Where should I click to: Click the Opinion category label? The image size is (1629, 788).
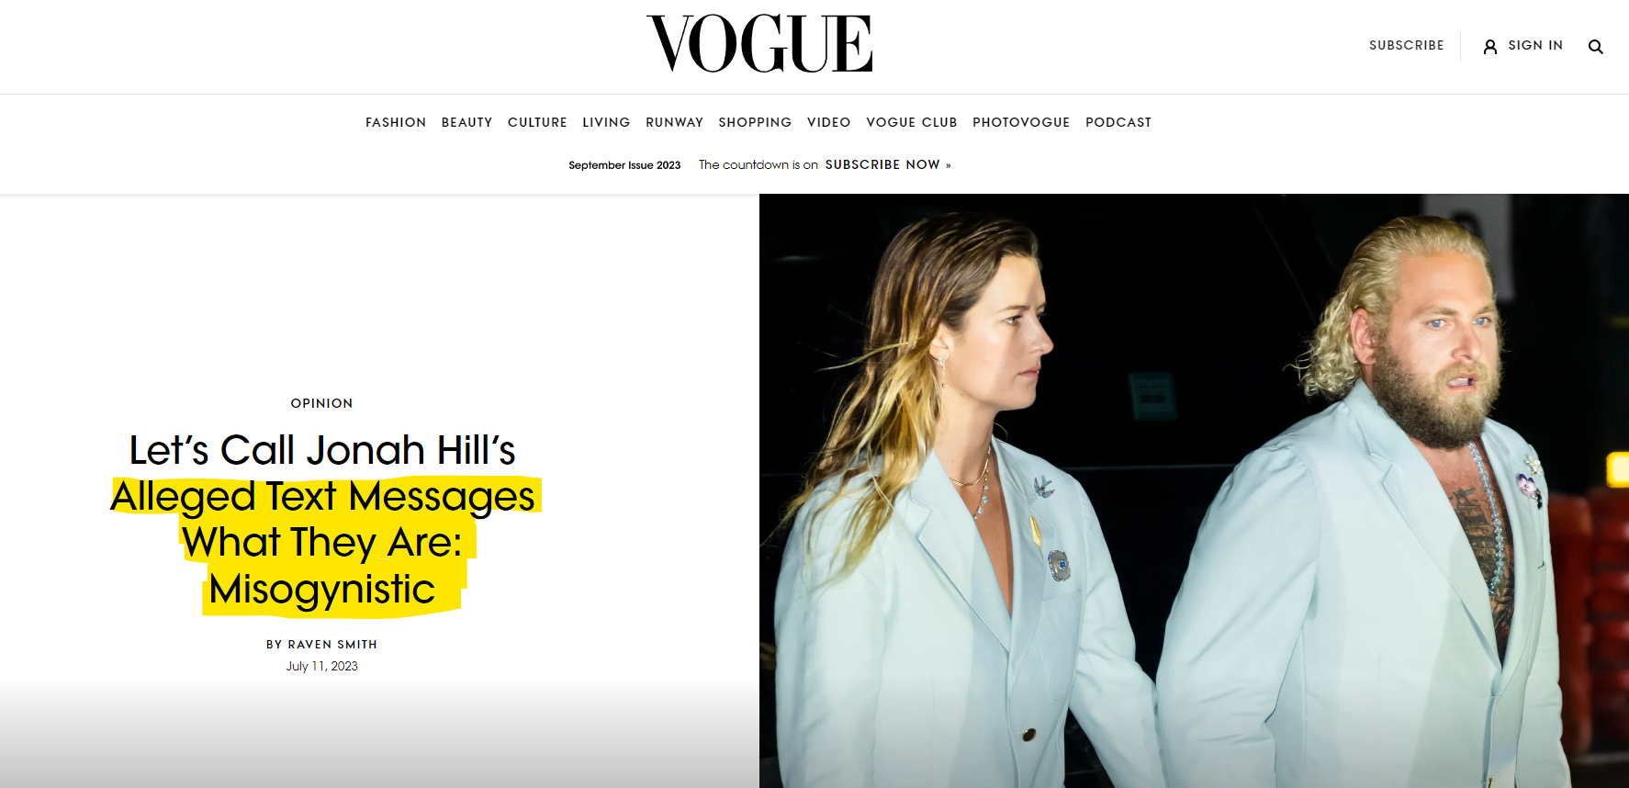(x=321, y=403)
